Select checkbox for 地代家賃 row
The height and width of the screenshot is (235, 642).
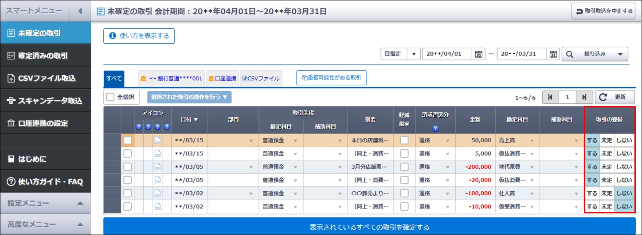coord(128,167)
